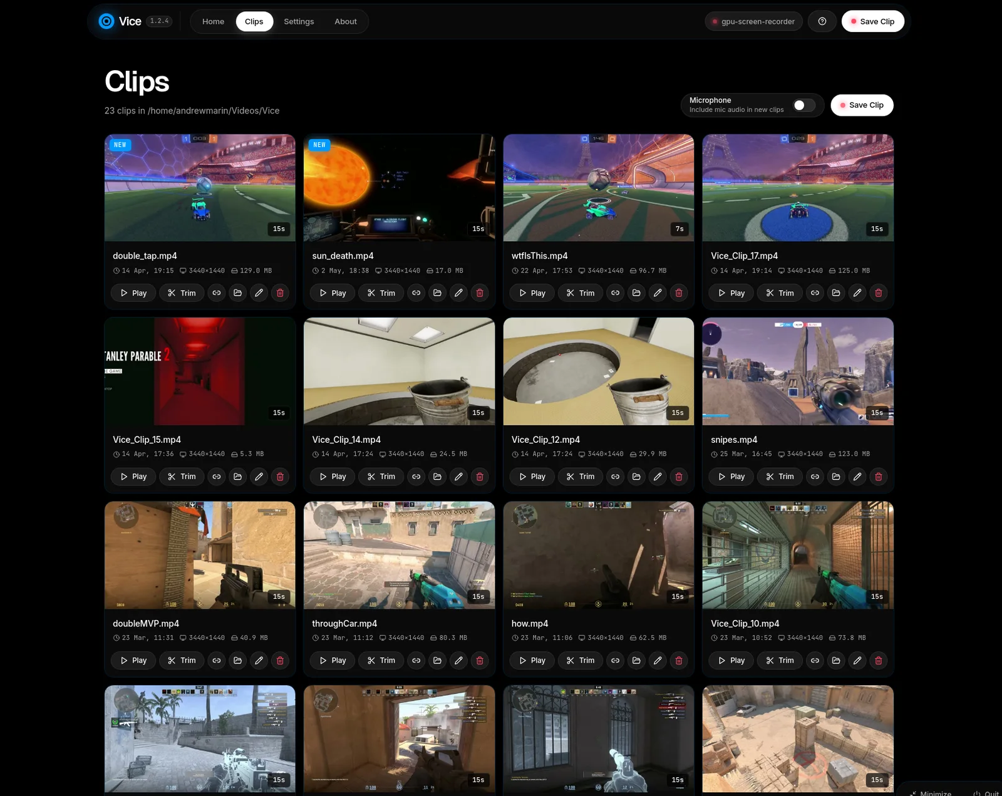Open help question mark icon
Screen dimensions: 1002x796
coord(822,21)
